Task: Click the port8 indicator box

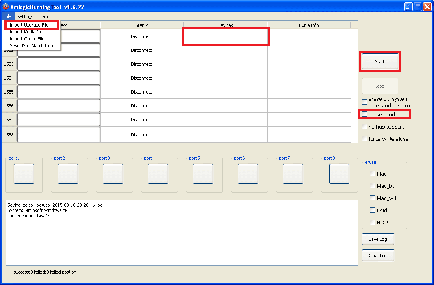Action: [x=339, y=174]
